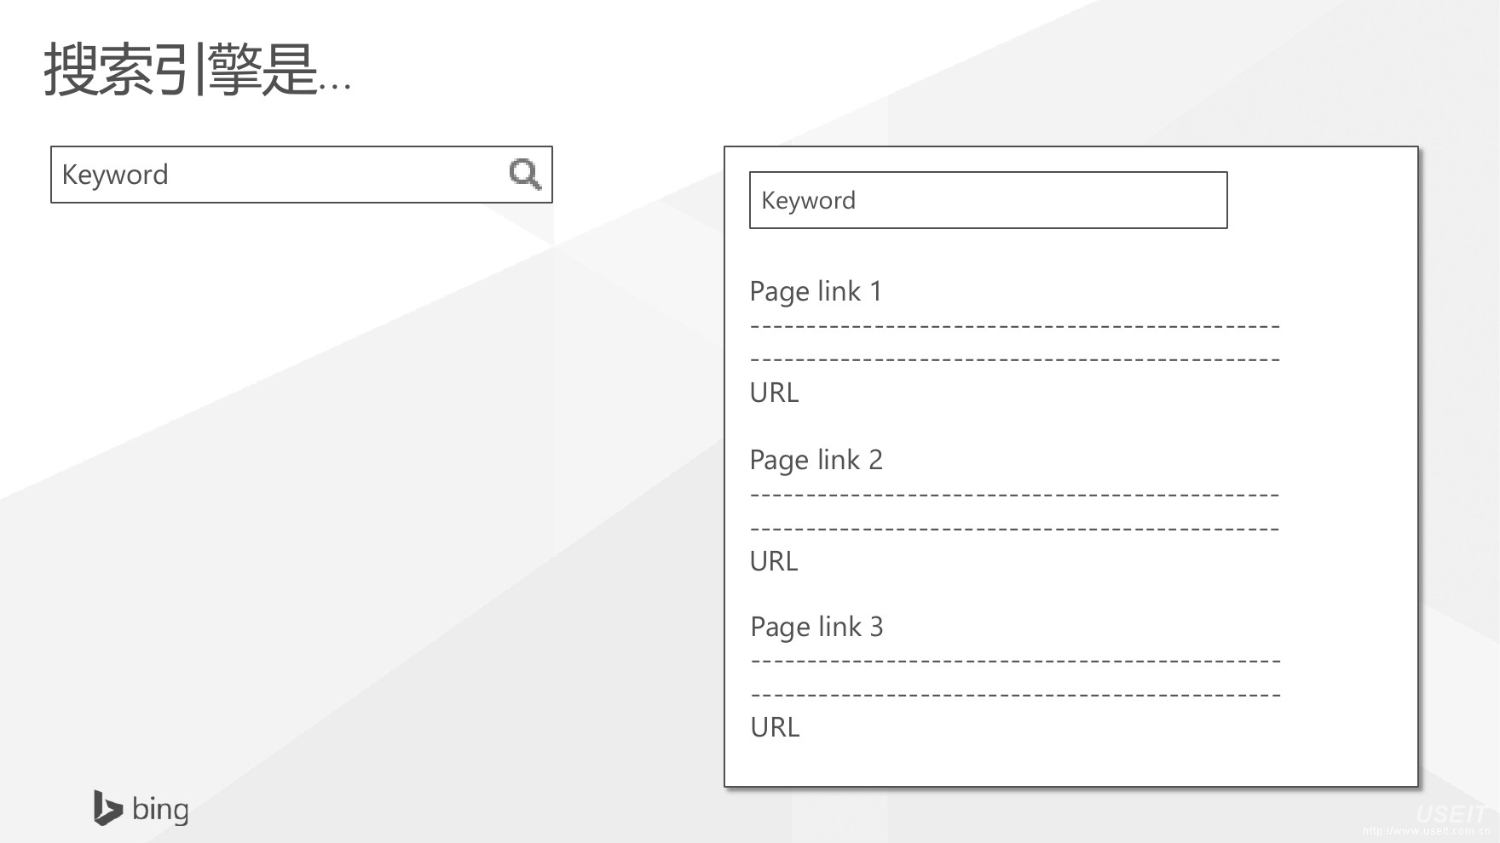The width and height of the screenshot is (1500, 843).
Task: Open the 'Page link 1' result
Action: [x=816, y=291]
